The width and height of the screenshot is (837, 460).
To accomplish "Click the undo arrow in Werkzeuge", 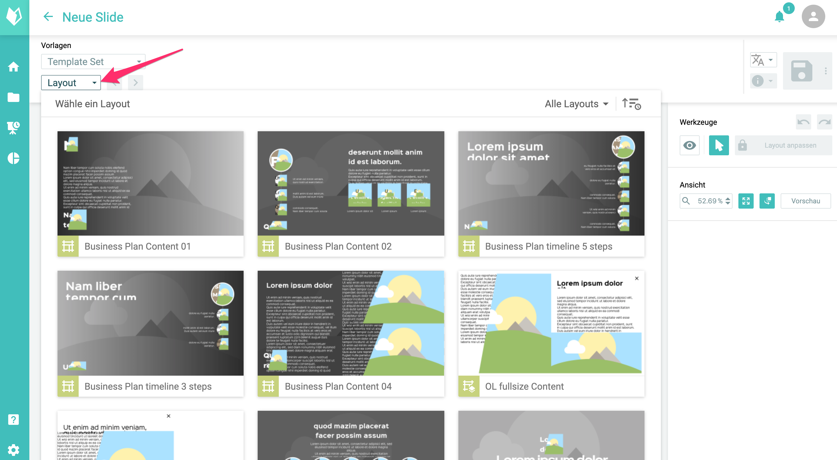I will point(803,122).
